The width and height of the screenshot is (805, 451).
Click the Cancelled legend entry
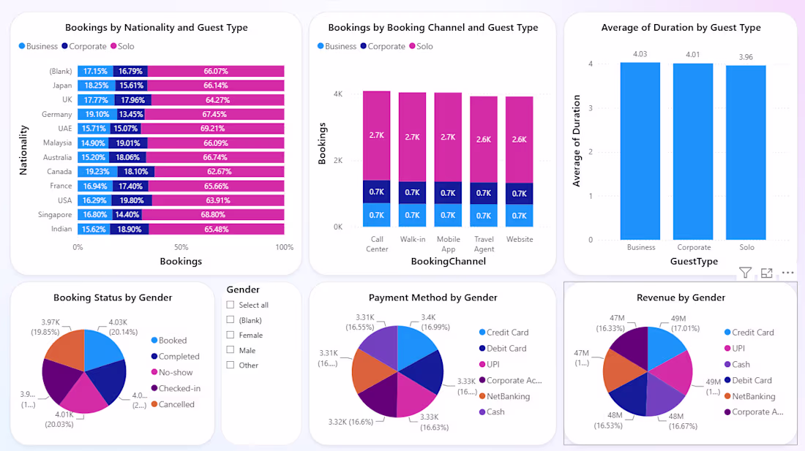pyautogui.click(x=173, y=403)
